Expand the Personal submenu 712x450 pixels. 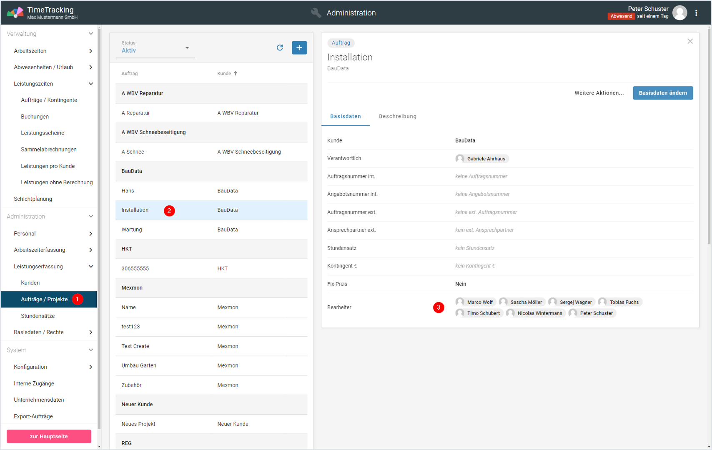(x=90, y=234)
